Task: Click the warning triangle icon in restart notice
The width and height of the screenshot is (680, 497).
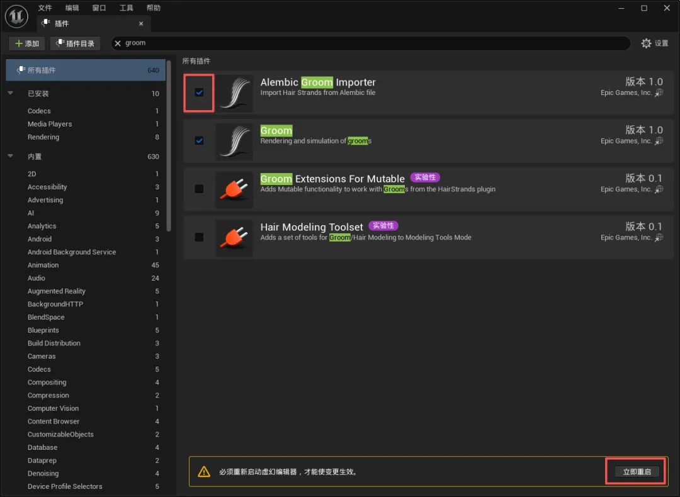Action: pyautogui.click(x=204, y=472)
